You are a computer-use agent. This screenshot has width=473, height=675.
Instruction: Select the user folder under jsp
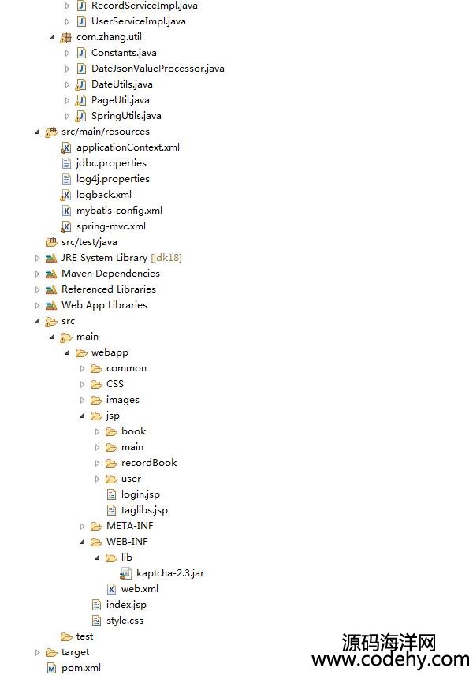coord(131,479)
